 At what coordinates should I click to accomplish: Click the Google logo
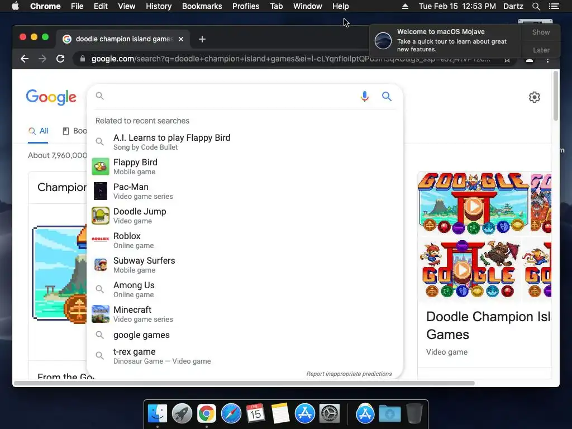51,97
